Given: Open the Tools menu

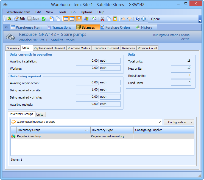Looking at the screenshot, I should pos(62,12).
